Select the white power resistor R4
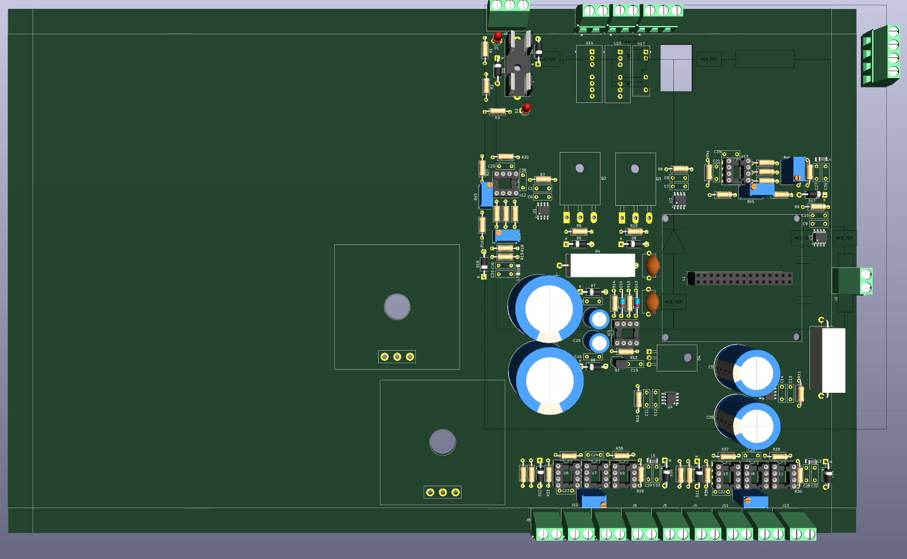 pos(601,266)
